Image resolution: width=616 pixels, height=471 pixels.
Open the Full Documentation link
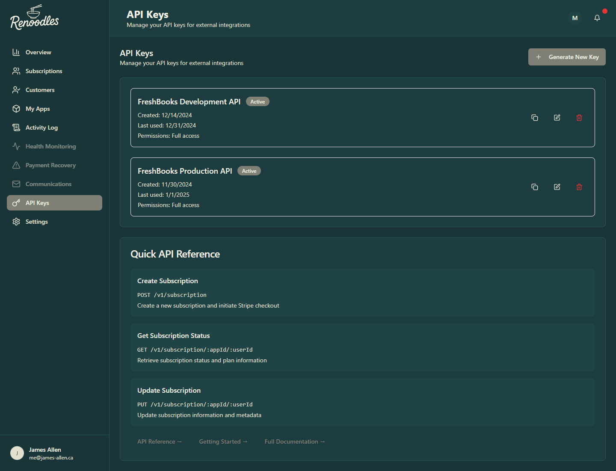point(294,441)
